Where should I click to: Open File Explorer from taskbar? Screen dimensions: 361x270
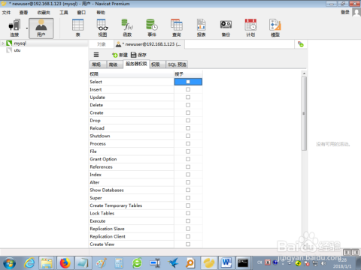point(47,263)
